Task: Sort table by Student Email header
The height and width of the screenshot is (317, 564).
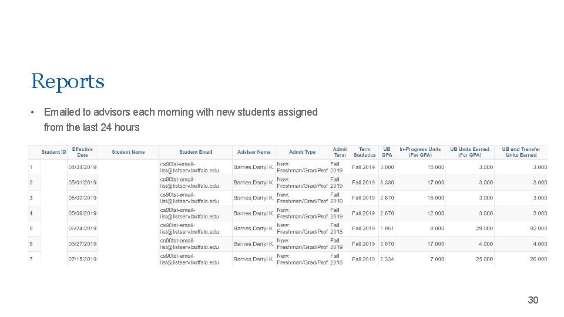Action: pyautogui.click(x=196, y=152)
